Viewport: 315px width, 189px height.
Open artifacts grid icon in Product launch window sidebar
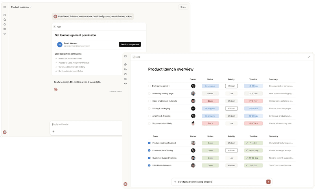click(x=125, y=79)
